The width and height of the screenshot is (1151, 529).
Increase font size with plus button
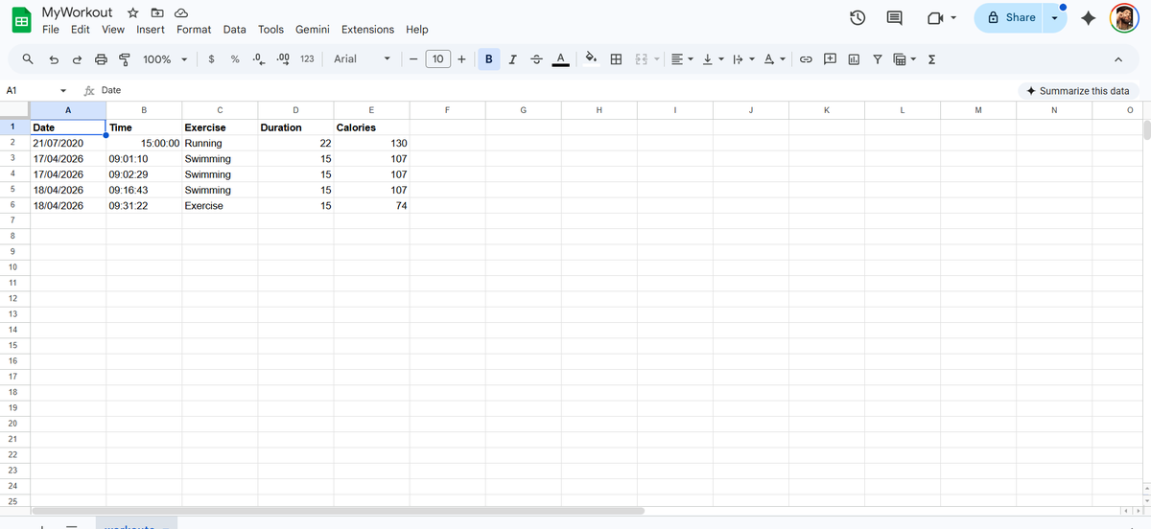pyautogui.click(x=462, y=59)
